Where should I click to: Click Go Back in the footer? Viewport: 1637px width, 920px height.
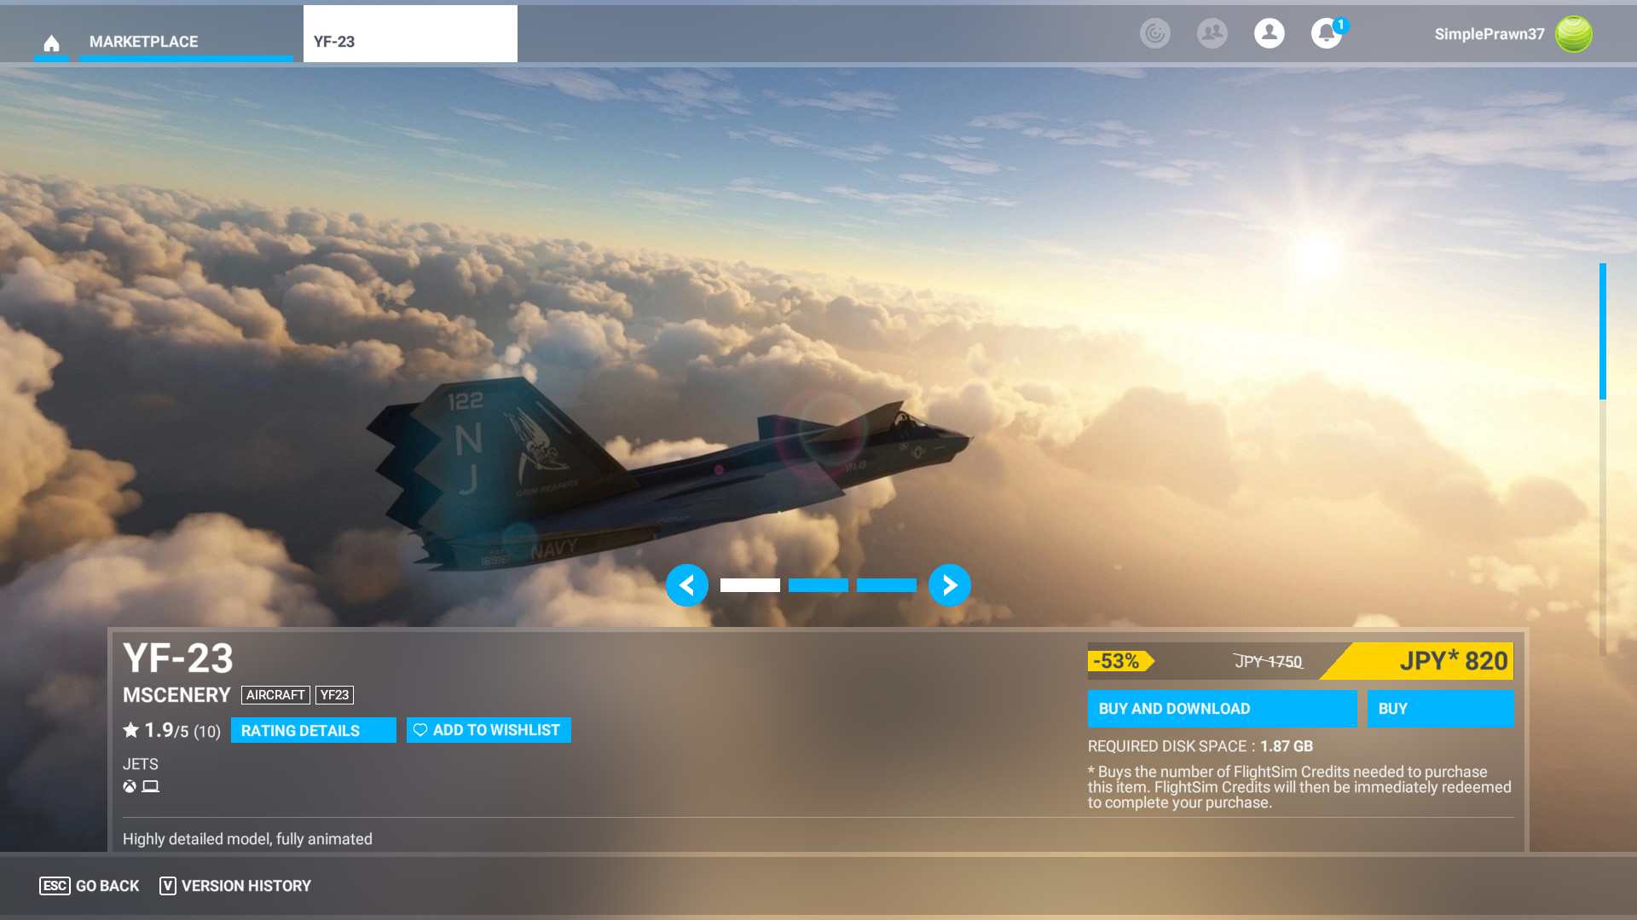[x=90, y=886]
